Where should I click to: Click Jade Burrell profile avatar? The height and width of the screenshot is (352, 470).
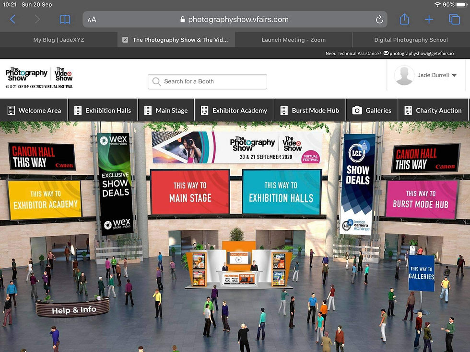pos(404,75)
